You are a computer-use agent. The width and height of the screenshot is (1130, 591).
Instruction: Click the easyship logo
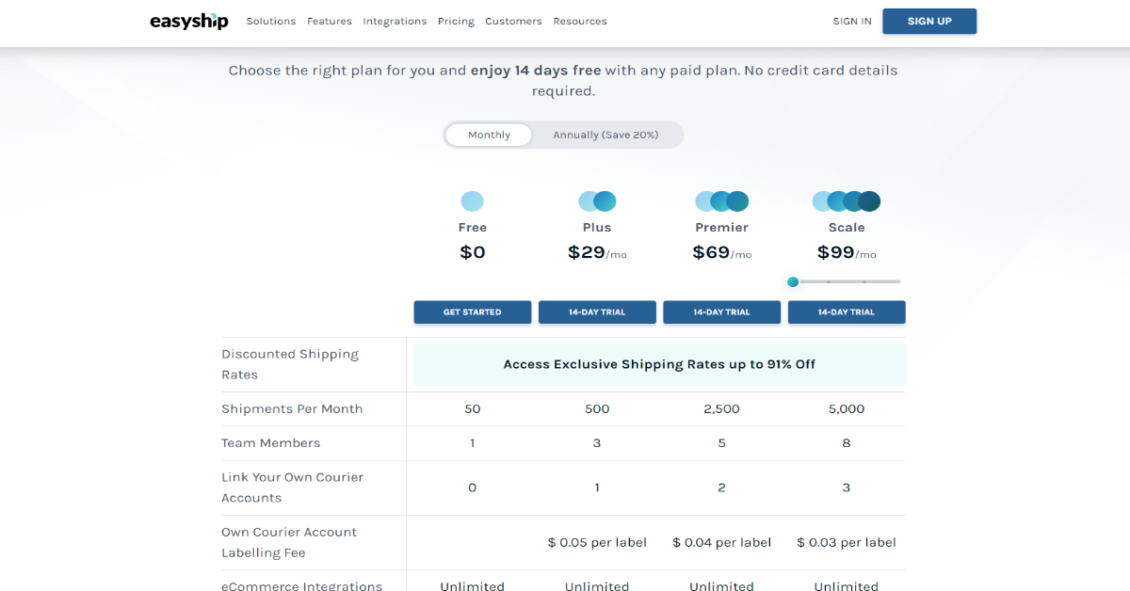[x=189, y=21]
